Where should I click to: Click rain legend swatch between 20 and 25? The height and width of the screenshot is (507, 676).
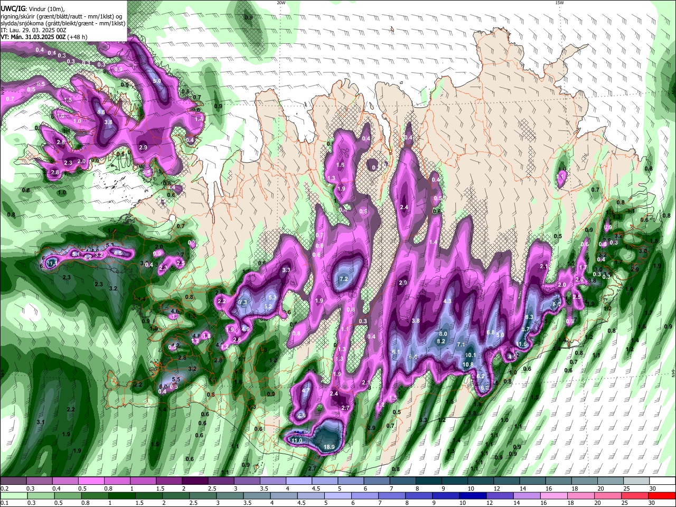tap(608, 496)
